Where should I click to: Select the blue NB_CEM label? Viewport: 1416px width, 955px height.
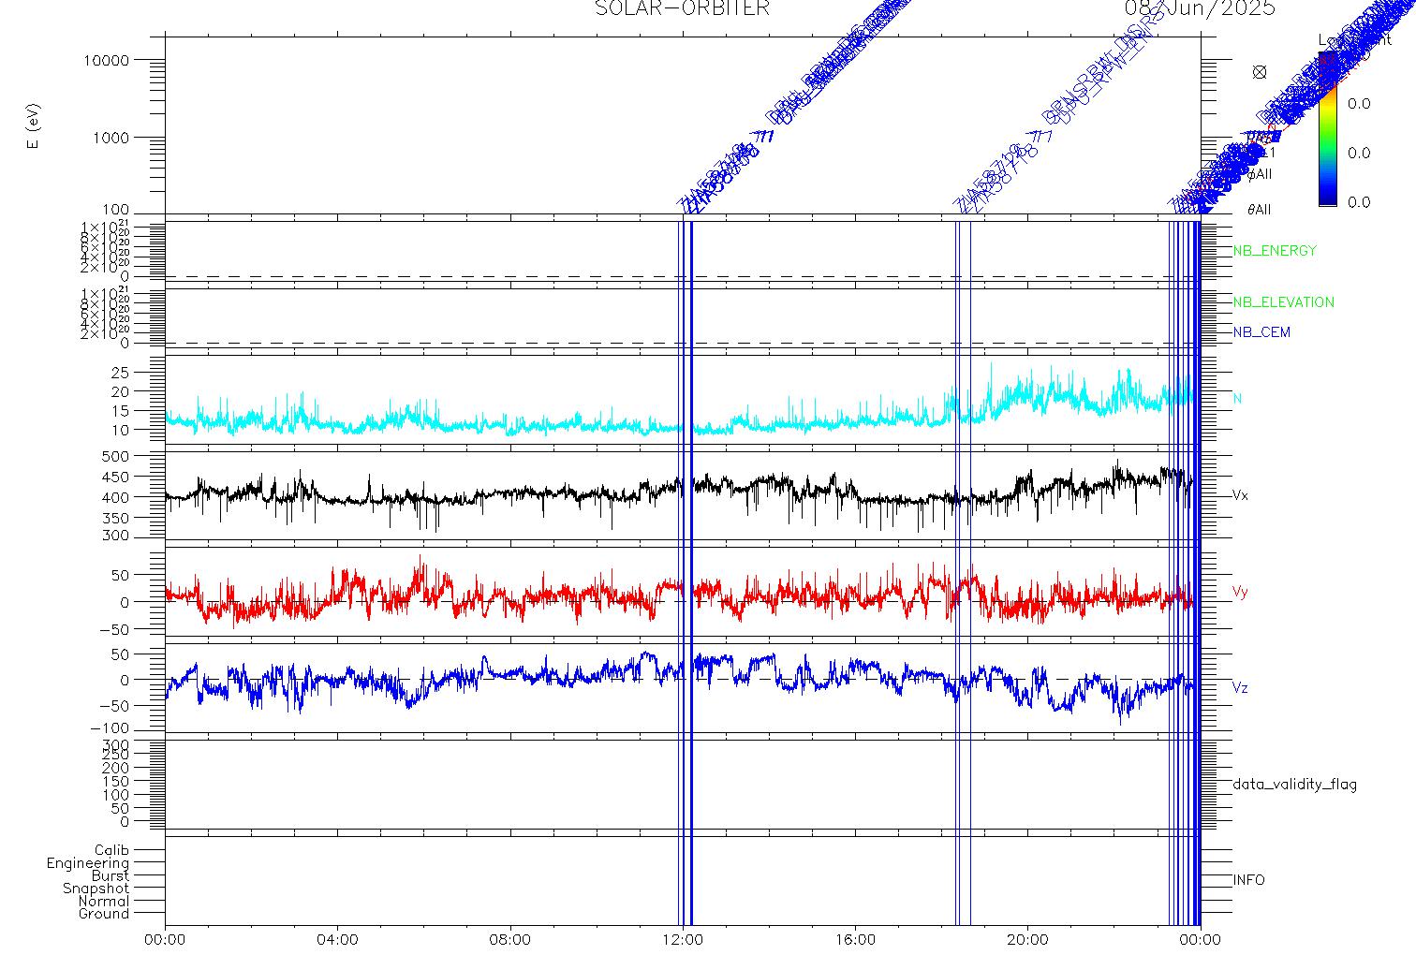1261,332
